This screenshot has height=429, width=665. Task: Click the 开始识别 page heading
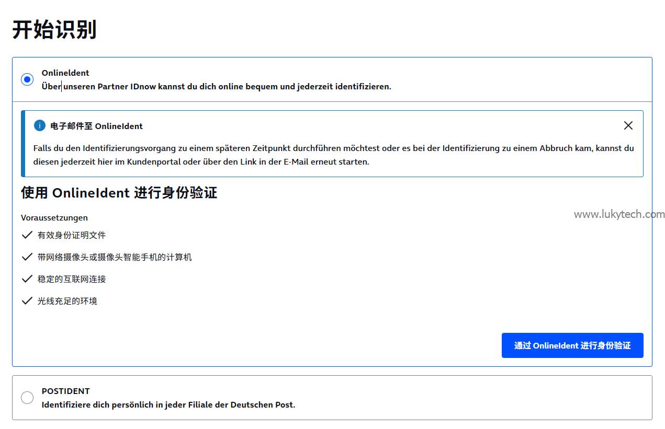coord(54,30)
